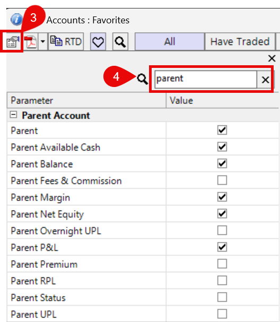Check the Parent RPL checkbox
280x322 pixels.
[222, 280]
